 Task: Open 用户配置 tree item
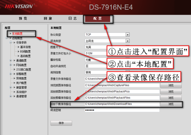21,83
